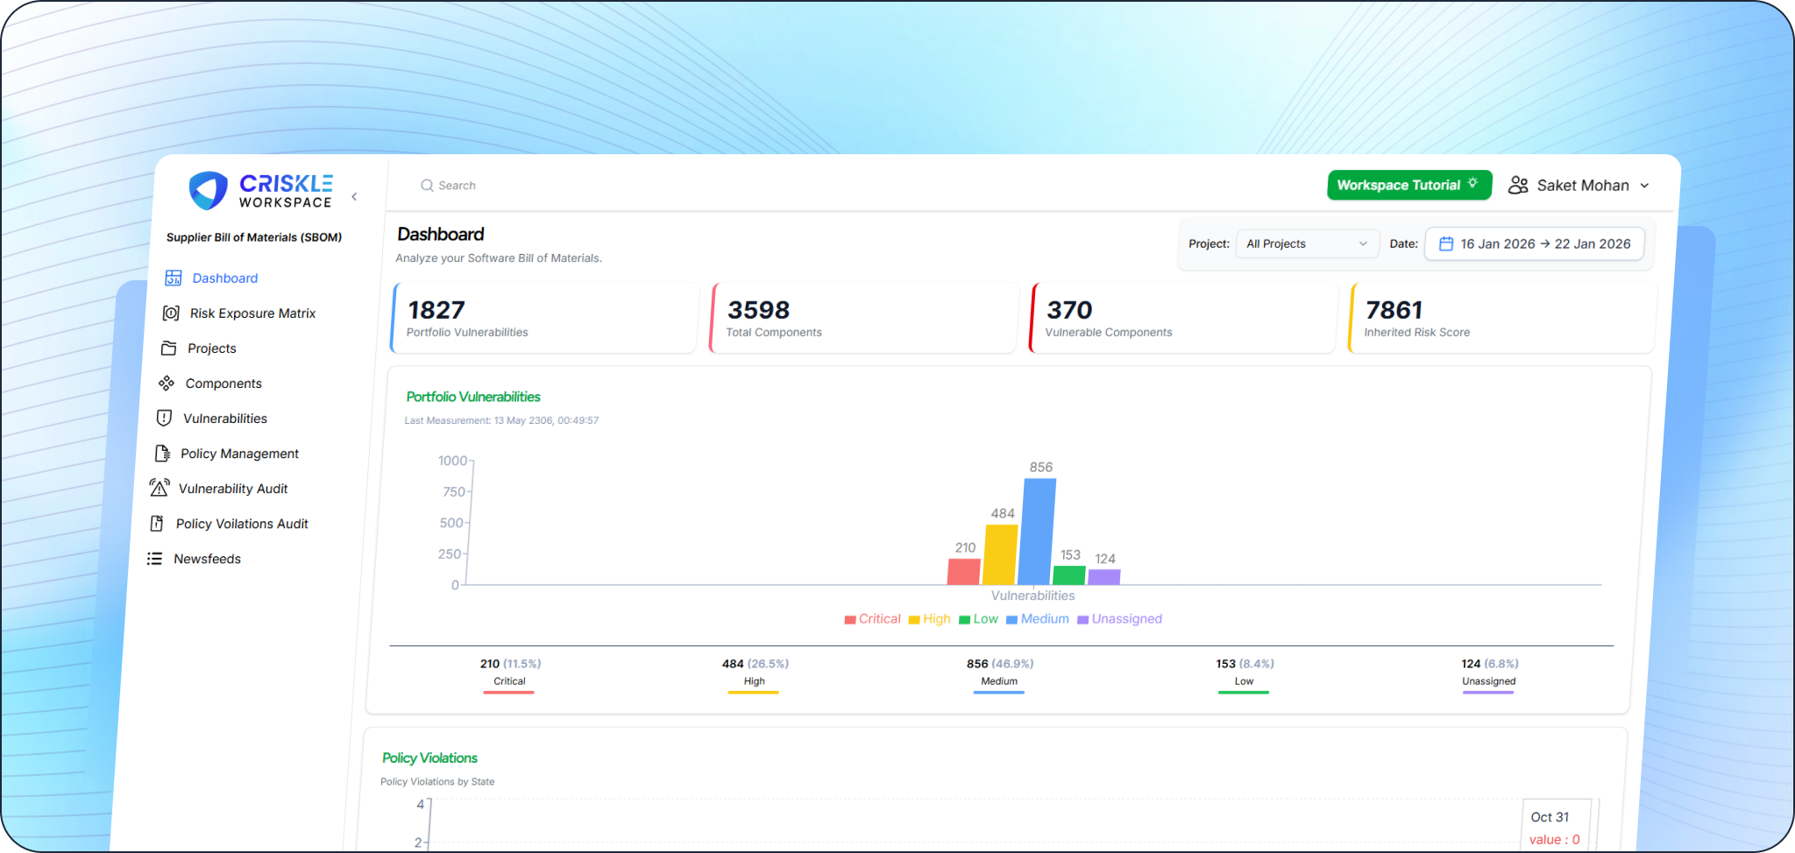Toggle Unassigned series in chart legend
The width and height of the screenshot is (1795, 853).
[x=1119, y=618]
